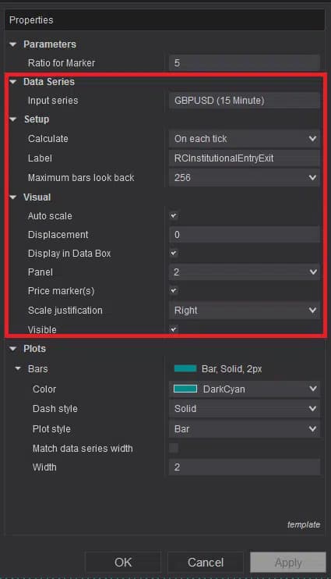Open Maximum bars look back dropdown

coord(245,178)
